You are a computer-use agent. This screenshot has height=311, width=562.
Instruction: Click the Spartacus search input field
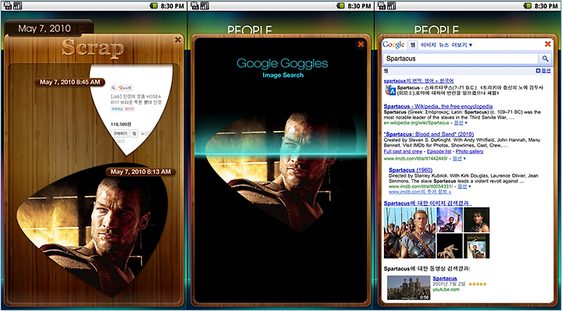coord(461,58)
